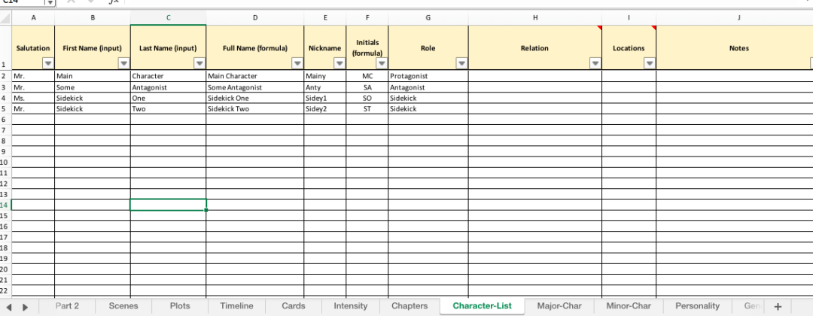This screenshot has width=813, height=316.
Task: Switch to the Minor-Char sheet tab
Action: [629, 305]
